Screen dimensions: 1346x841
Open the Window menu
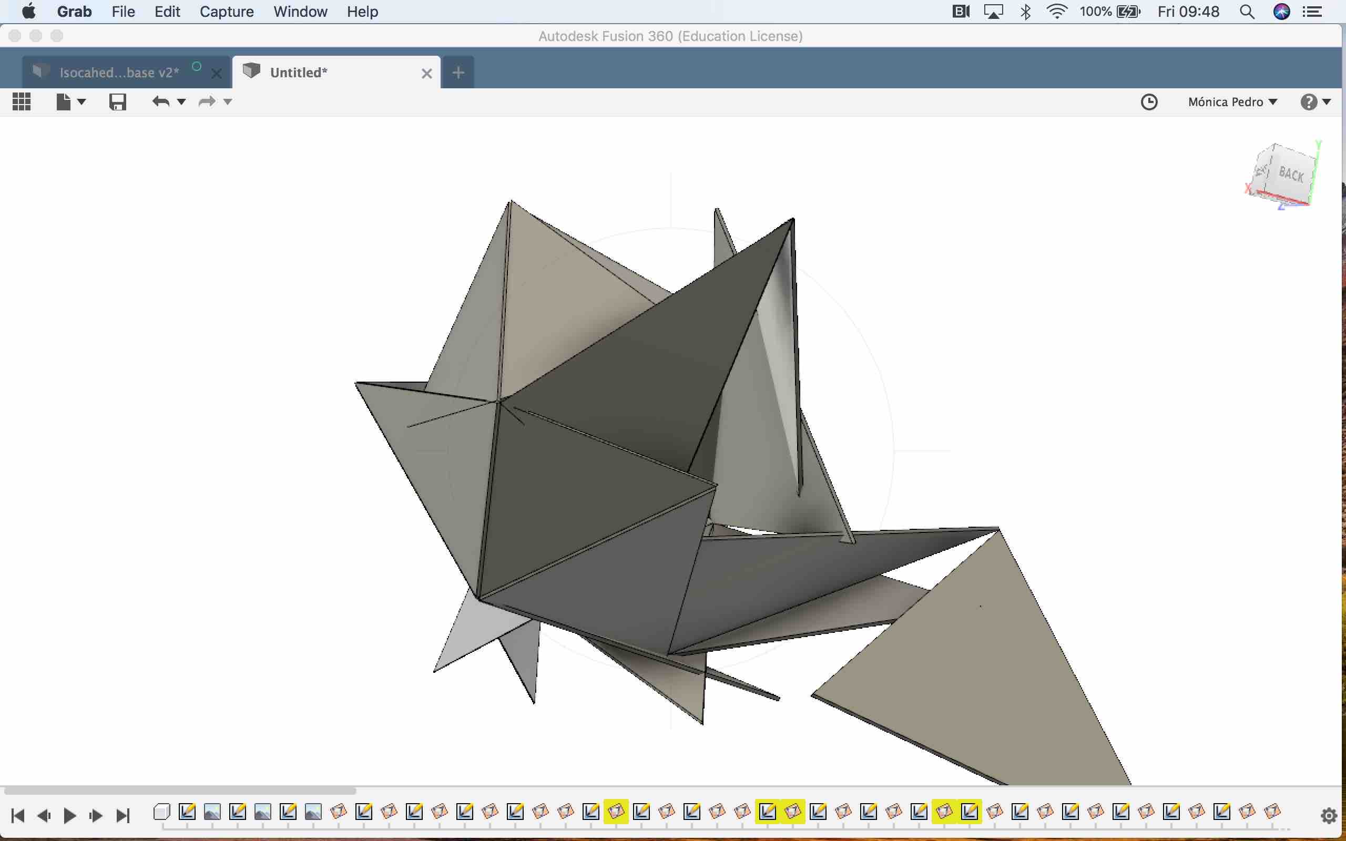click(300, 12)
